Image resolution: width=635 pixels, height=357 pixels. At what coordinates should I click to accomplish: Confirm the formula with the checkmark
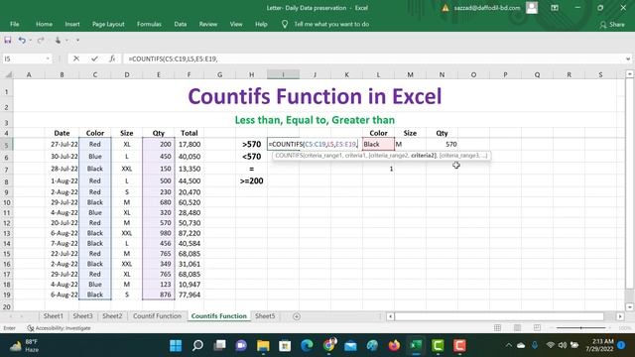tap(94, 59)
